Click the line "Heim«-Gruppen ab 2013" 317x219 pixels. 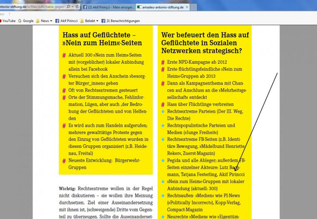tap(191, 76)
